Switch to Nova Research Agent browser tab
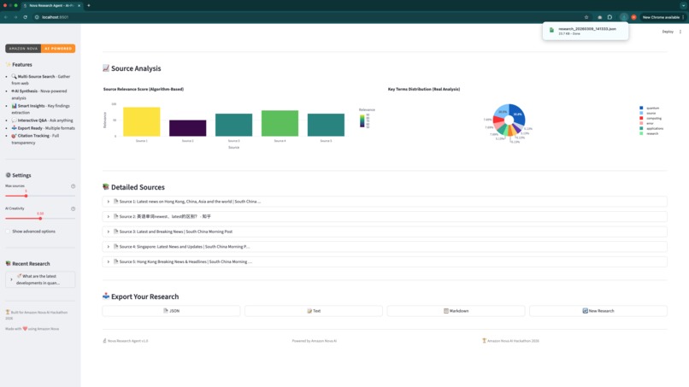The height and width of the screenshot is (387, 689). [x=50, y=5]
